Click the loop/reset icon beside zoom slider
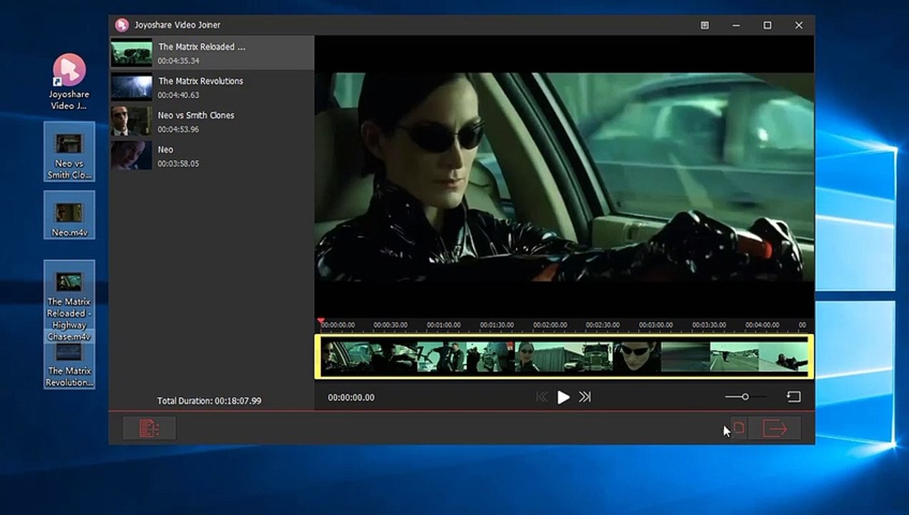 coord(793,396)
